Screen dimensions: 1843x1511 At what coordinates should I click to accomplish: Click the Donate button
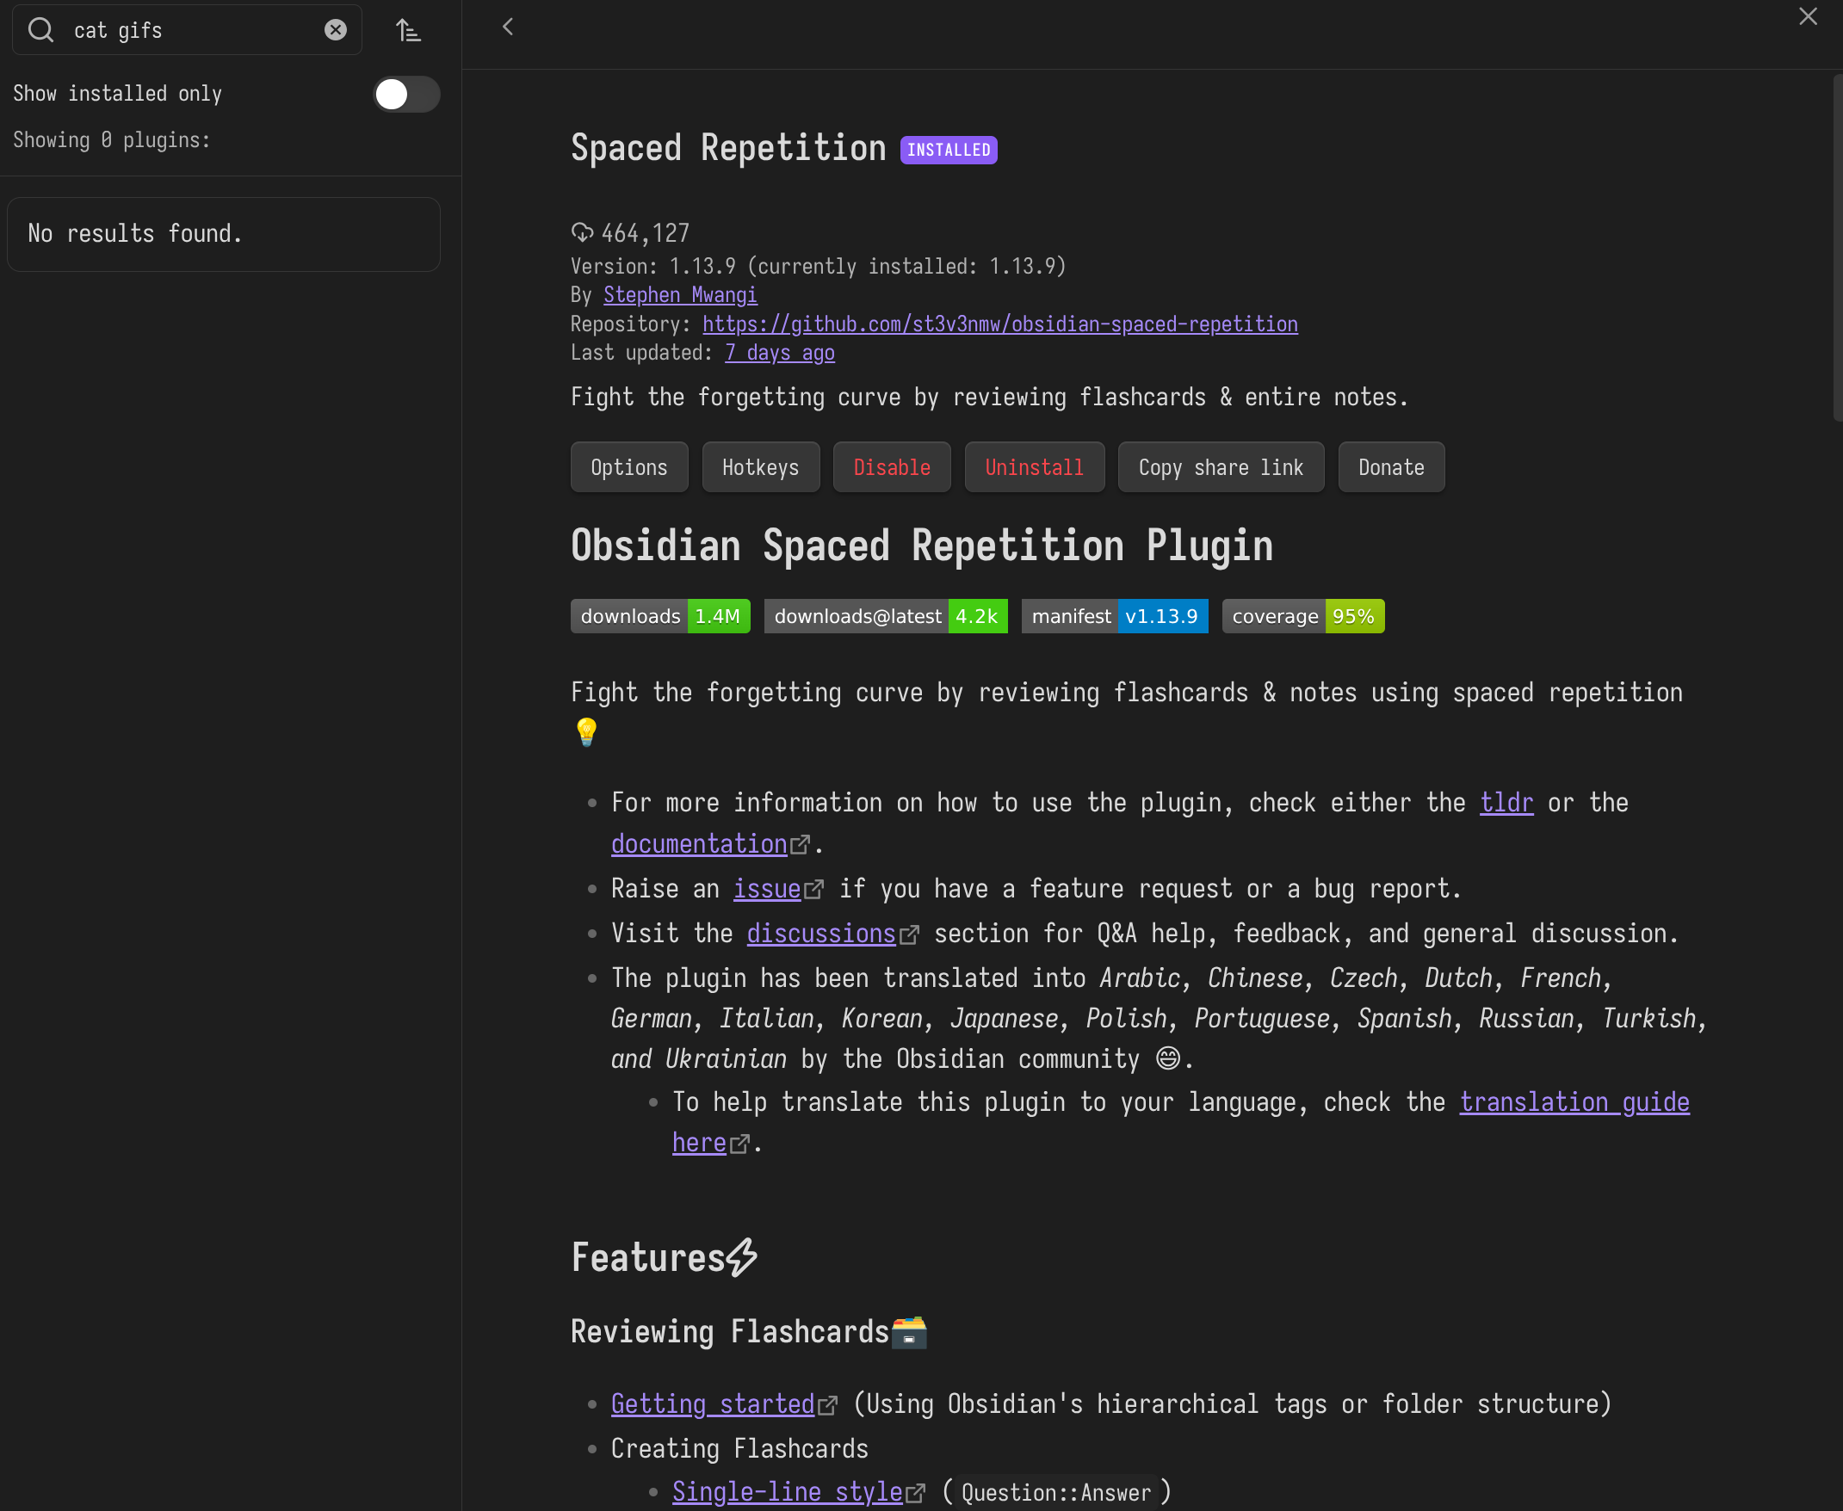pyautogui.click(x=1391, y=467)
